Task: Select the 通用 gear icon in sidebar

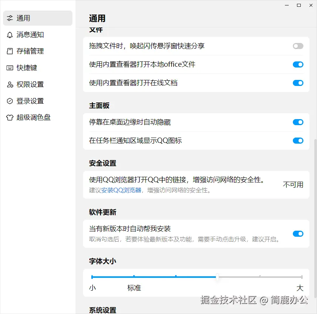Action: tap(9, 18)
